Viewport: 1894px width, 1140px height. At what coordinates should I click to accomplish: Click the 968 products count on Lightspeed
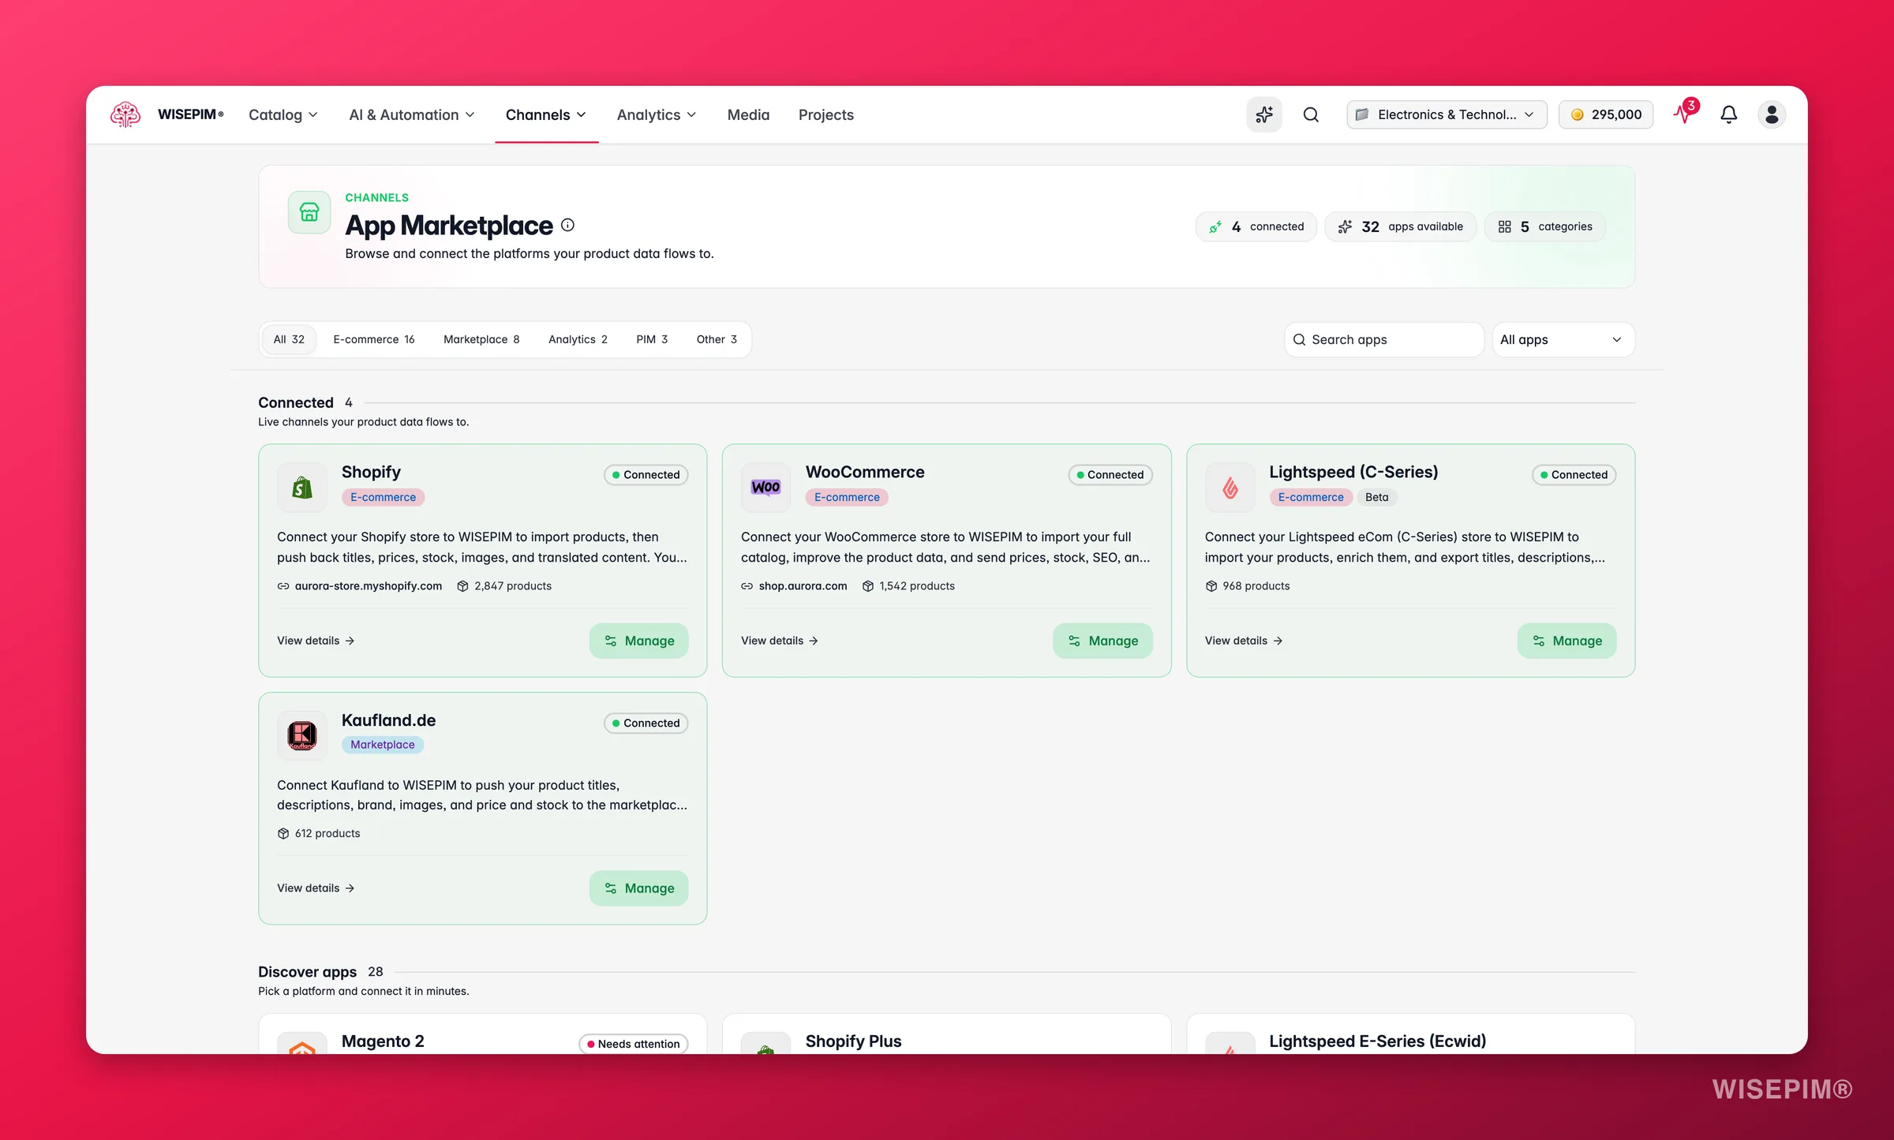coord(1248,586)
